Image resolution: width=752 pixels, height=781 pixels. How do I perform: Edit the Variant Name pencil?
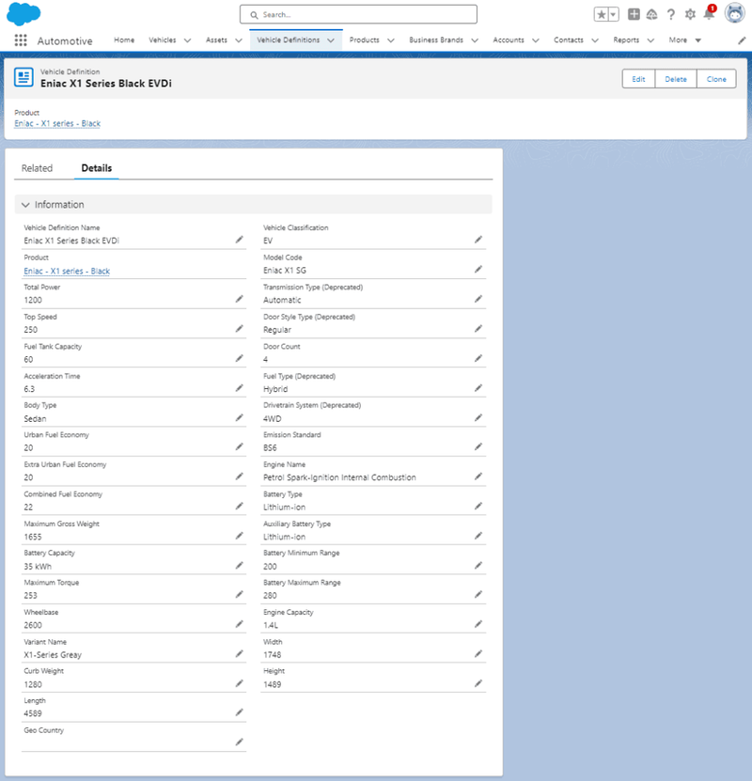[240, 653]
